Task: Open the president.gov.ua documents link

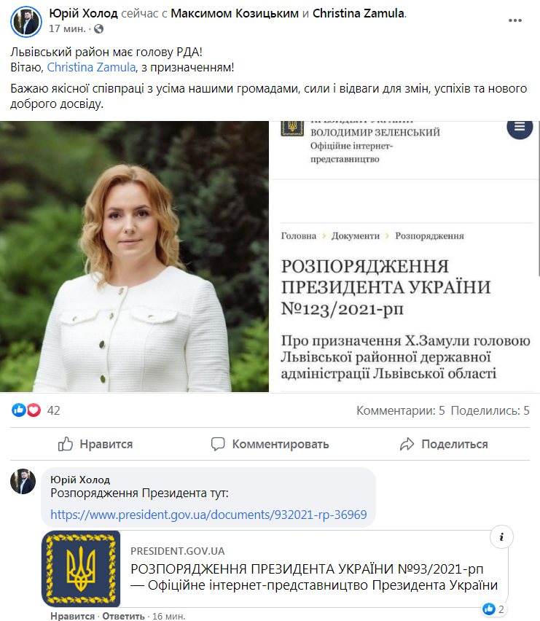Action: [x=208, y=515]
